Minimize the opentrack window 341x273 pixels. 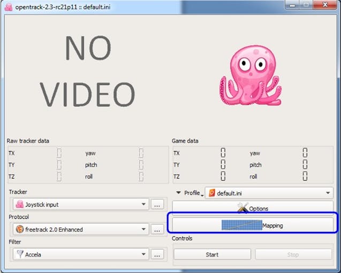pyautogui.click(x=292, y=5)
